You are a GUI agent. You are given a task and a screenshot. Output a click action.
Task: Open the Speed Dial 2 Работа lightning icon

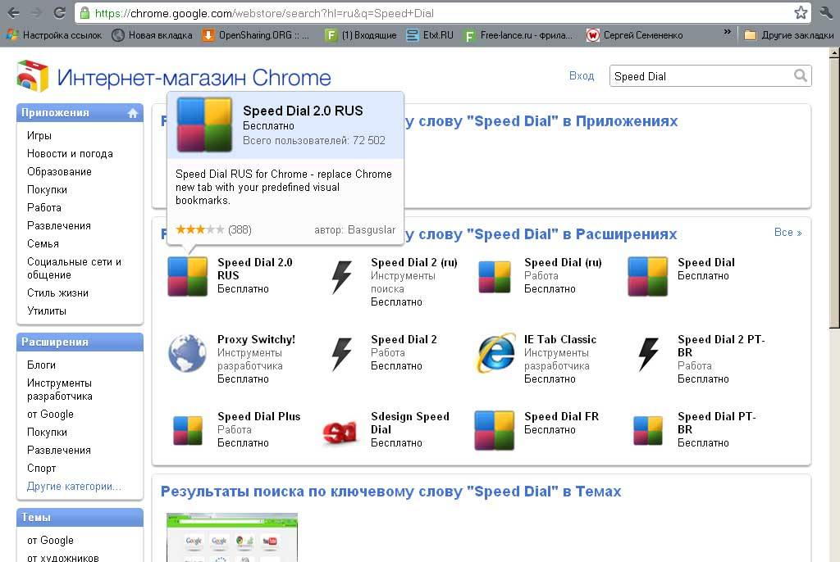pyautogui.click(x=341, y=354)
